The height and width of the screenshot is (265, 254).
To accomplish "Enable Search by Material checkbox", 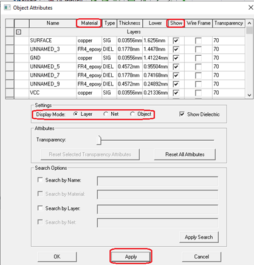I will pos(40,194).
